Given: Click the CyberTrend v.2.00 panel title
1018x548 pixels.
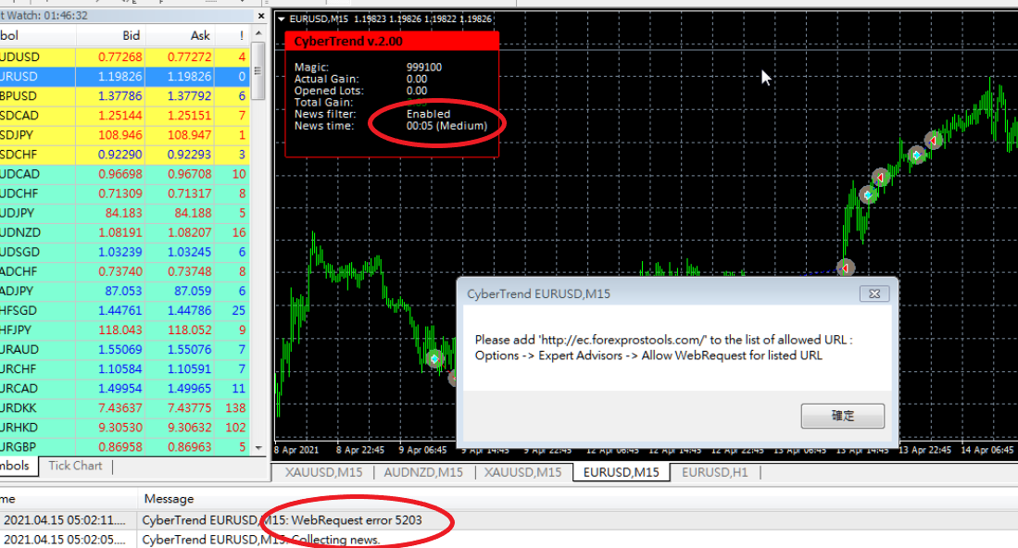Looking at the screenshot, I should tap(348, 42).
